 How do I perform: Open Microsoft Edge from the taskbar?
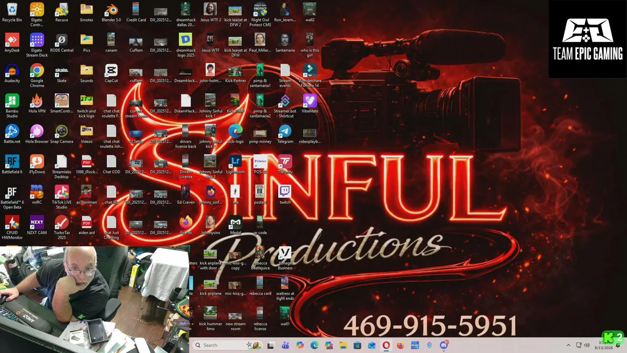click(314, 345)
